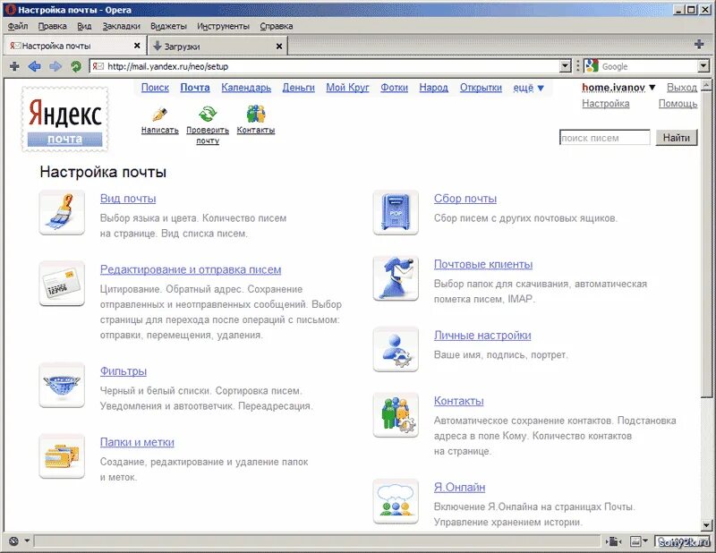Image resolution: width=716 pixels, height=553 pixels.
Task: Open the Файл menu
Action: pyautogui.click(x=18, y=26)
